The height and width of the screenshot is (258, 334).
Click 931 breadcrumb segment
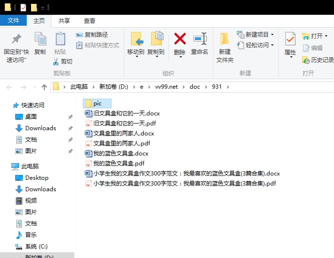tap(217, 87)
